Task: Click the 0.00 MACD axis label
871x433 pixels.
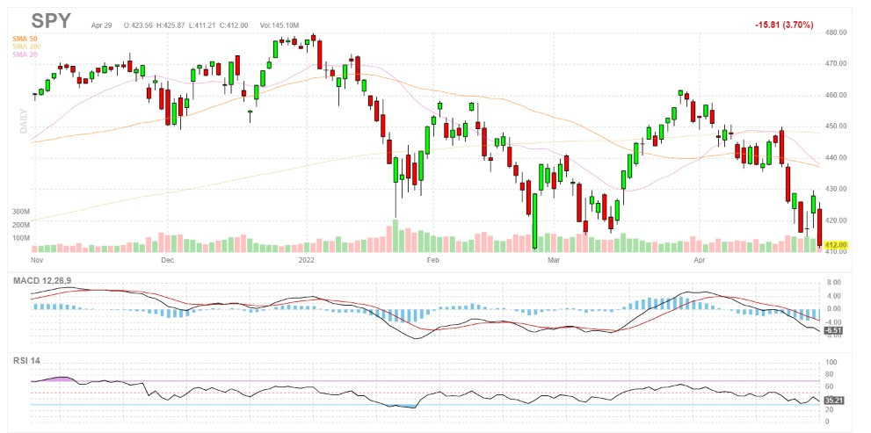Action: point(832,308)
